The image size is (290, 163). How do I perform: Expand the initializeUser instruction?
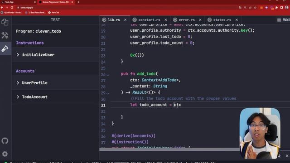pyautogui.click(x=55, y=55)
